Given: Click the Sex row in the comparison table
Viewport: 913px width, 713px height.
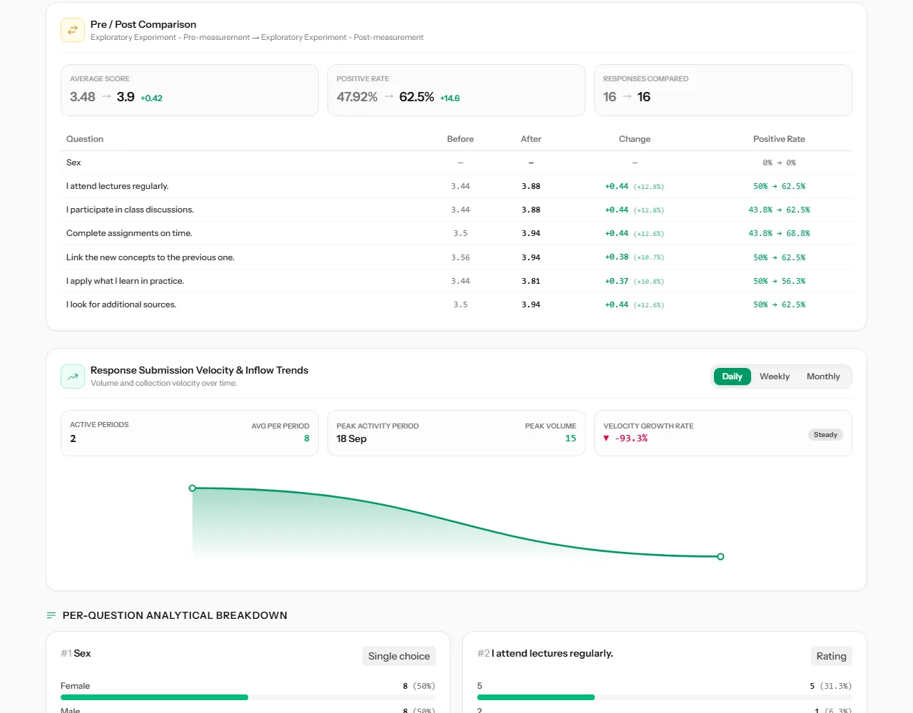Looking at the screenshot, I should coord(456,163).
